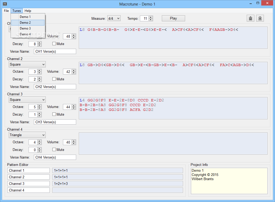The width and height of the screenshot is (275, 202).
Task: Decrement Channel 3 Octave down arrow
Action: (39, 108)
